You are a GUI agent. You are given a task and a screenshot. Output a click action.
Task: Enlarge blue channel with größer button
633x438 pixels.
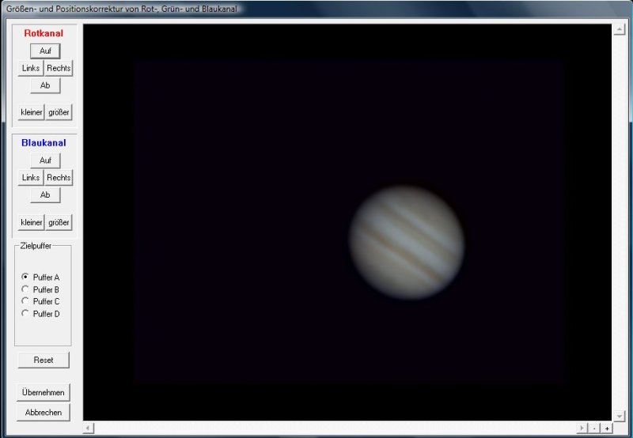pos(59,222)
